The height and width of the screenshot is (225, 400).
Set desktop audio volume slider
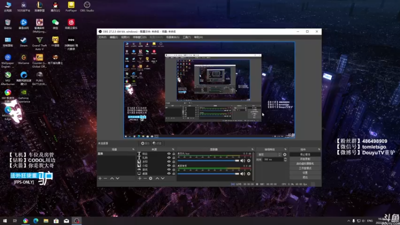coord(208,173)
